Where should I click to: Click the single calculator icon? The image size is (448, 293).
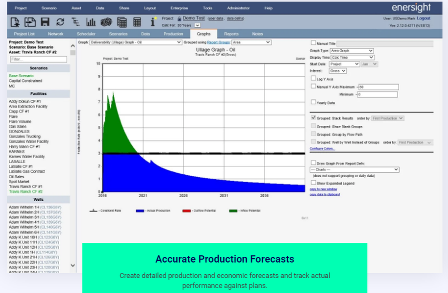coord(137,22)
